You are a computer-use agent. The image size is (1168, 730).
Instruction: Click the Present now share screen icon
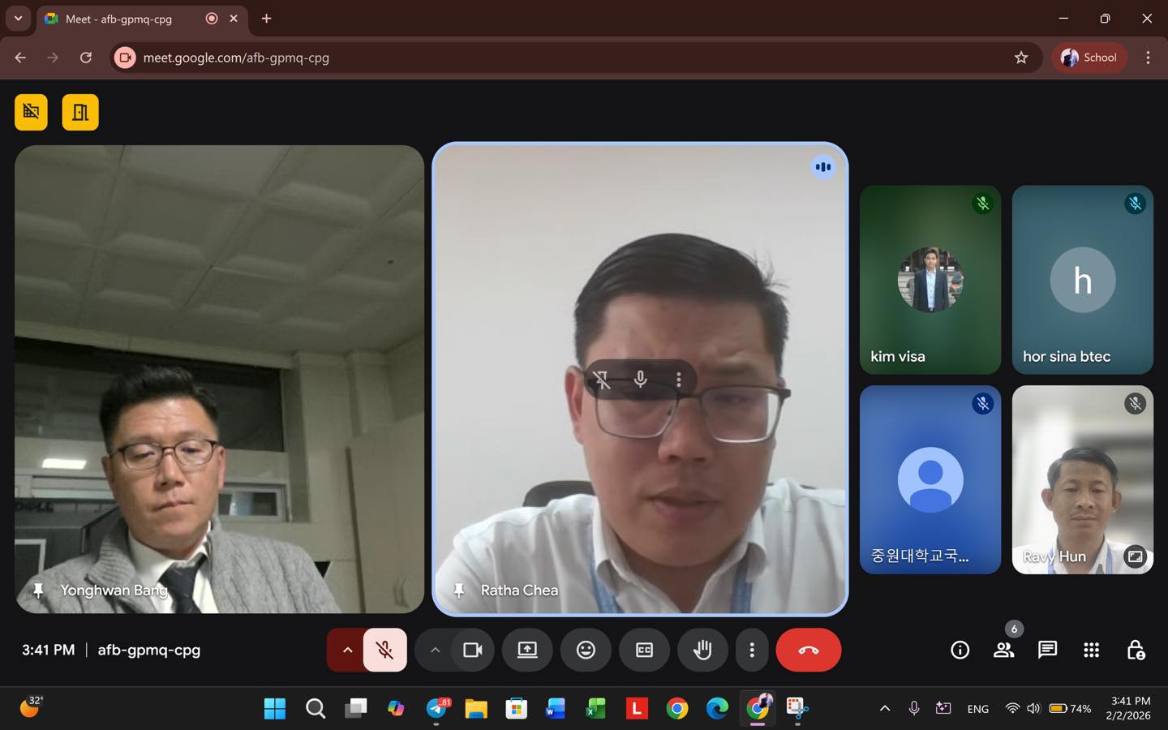pos(527,650)
